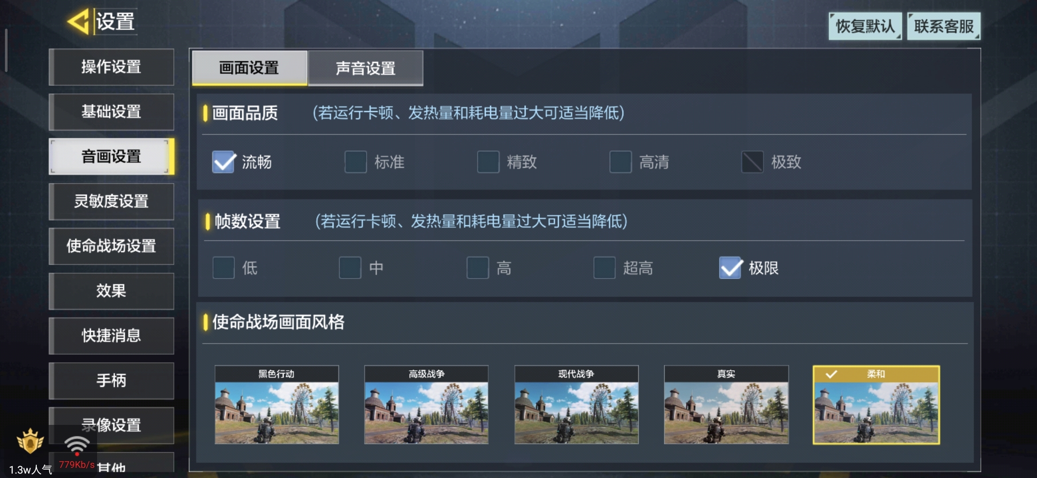Enable 流畅 graphics quality checkbox
This screenshot has height=478, width=1037.
(223, 162)
